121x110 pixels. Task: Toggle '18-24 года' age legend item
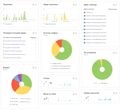click(14, 104)
